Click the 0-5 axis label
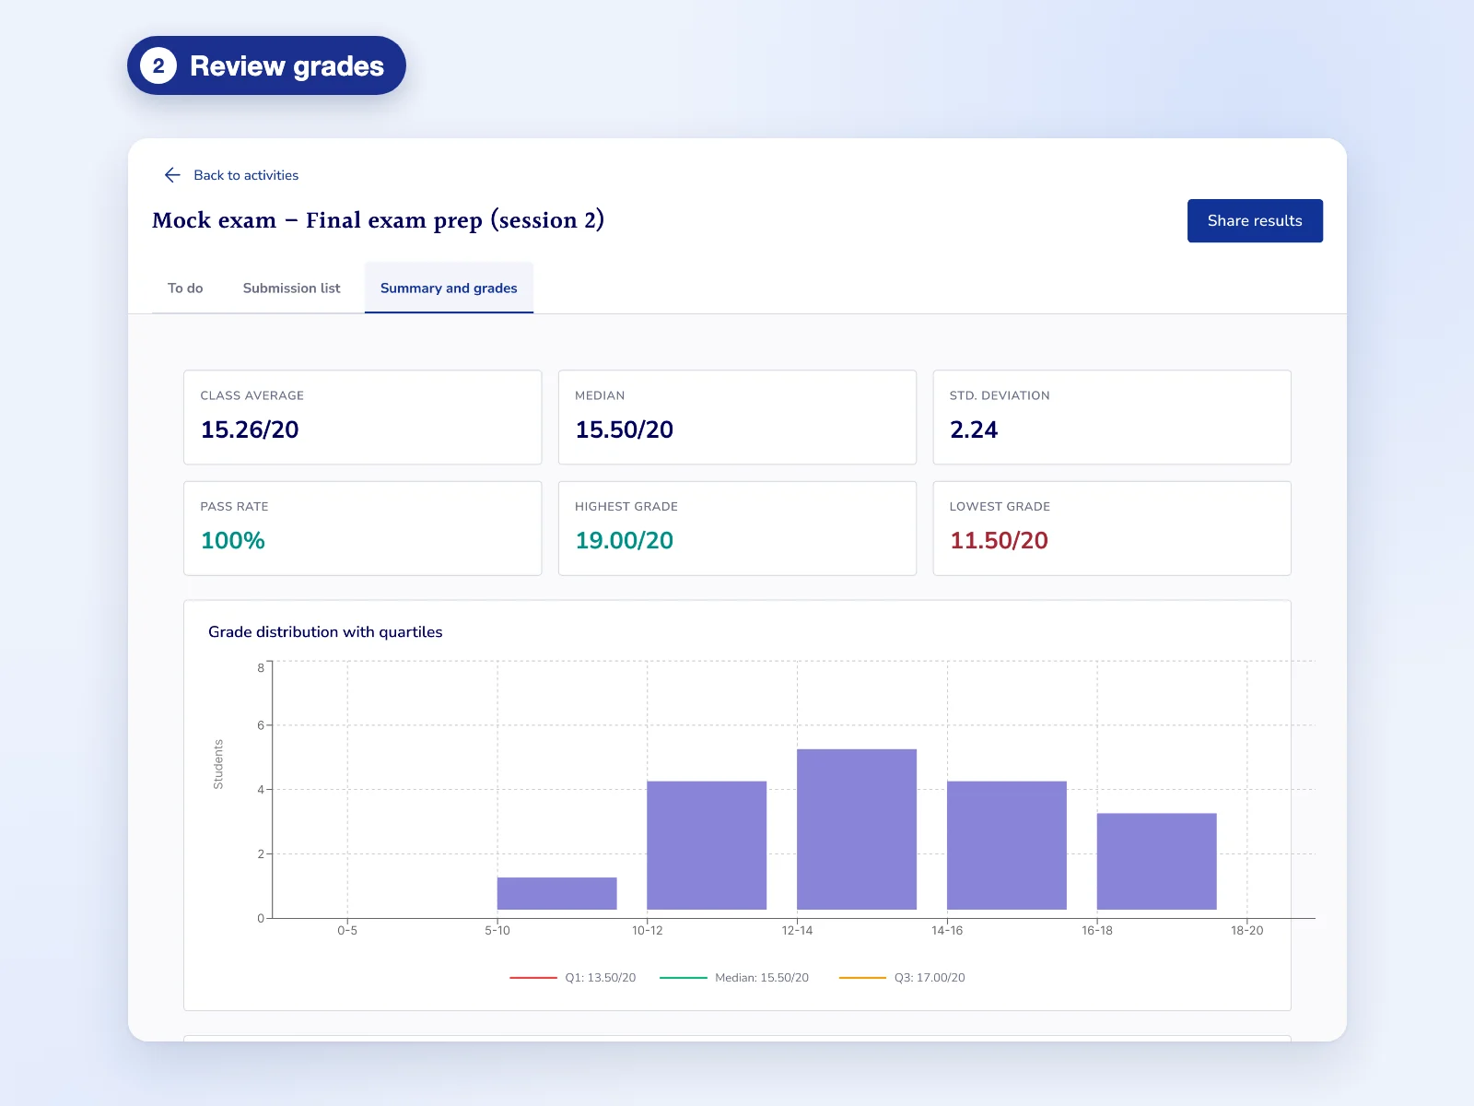Screen dimensions: 1474x1106 [347, 931]
